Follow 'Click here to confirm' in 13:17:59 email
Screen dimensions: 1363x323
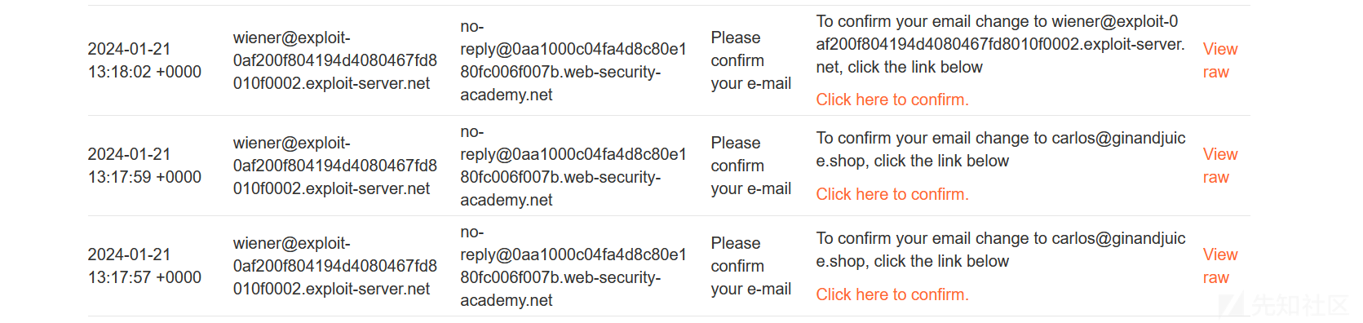click(892, 194)
